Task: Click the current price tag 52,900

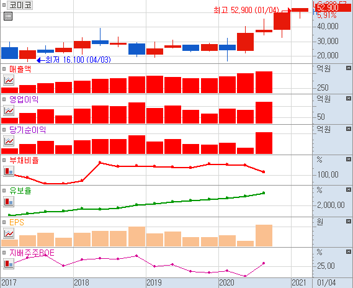Action: coord(333,7)
